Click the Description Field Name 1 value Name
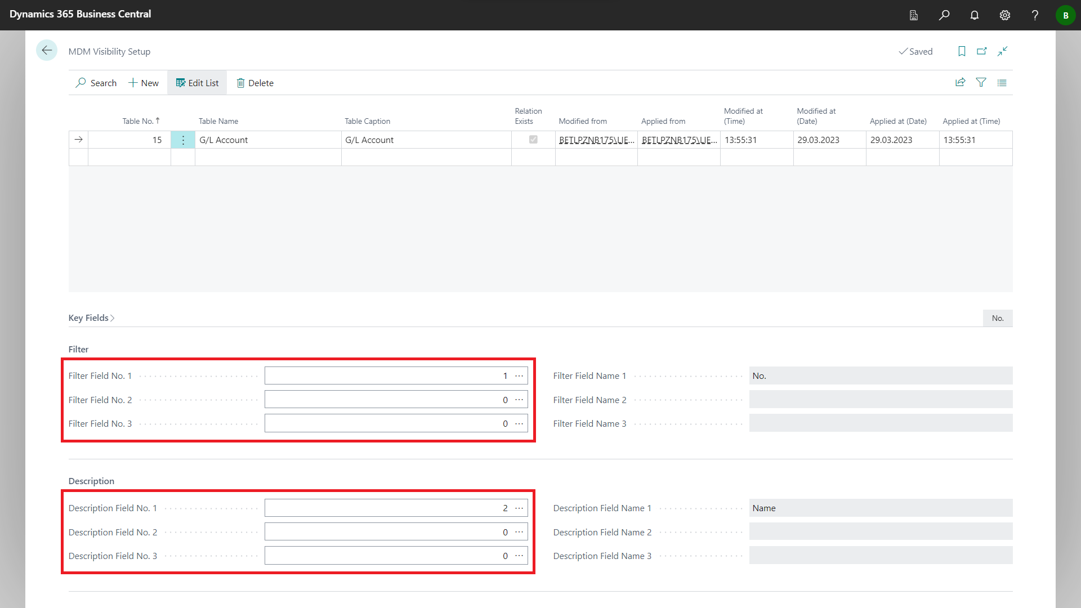 (x=881, y=508)
